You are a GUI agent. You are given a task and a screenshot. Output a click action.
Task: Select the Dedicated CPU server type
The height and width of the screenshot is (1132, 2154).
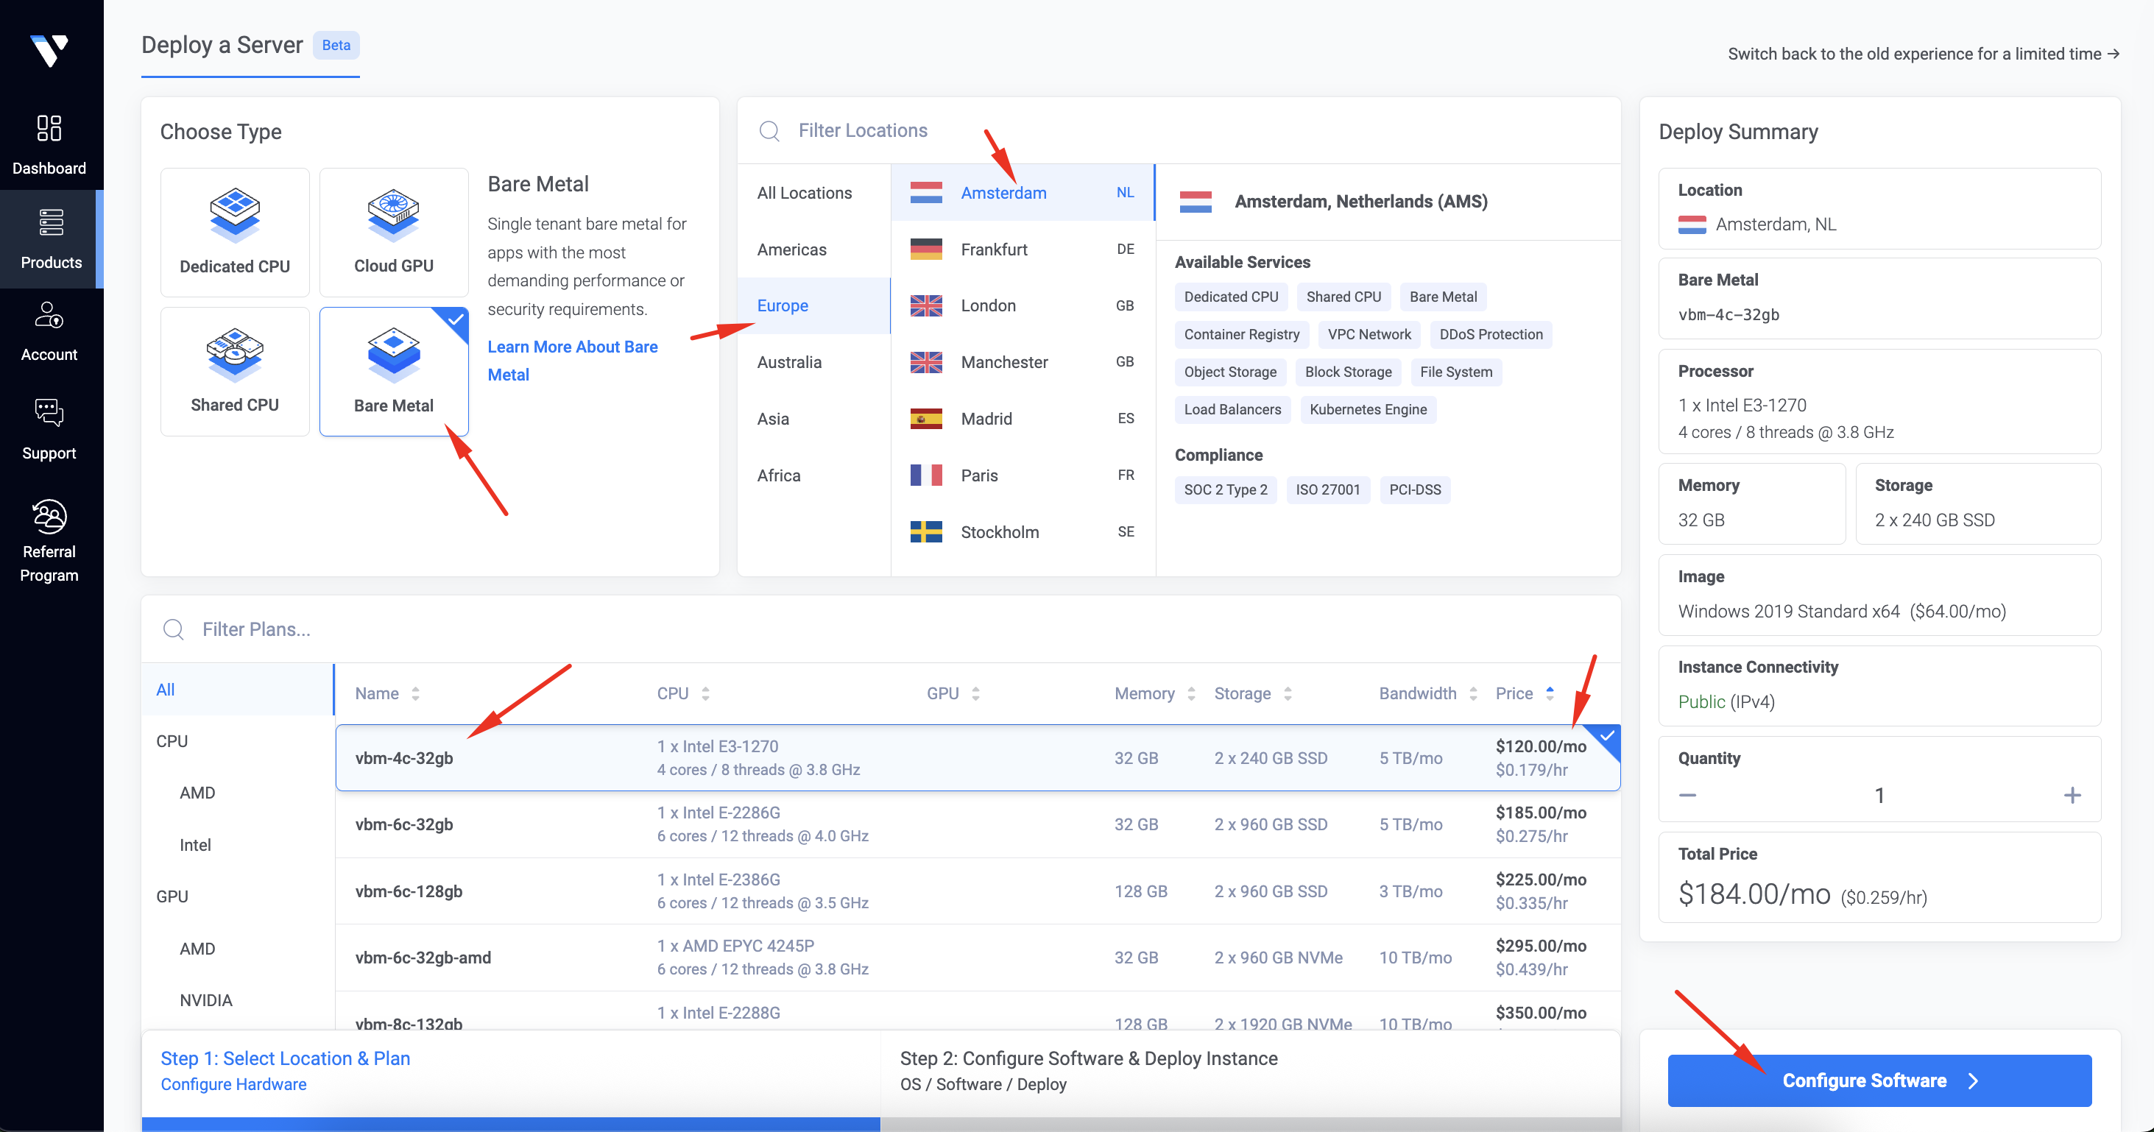coord(234,233)
